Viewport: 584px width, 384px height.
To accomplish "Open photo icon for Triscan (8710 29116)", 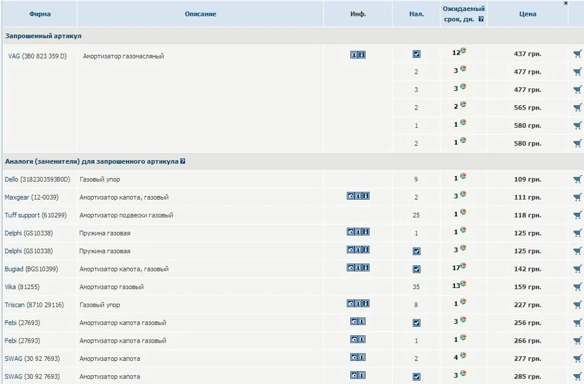I will (x=350, y=304).
